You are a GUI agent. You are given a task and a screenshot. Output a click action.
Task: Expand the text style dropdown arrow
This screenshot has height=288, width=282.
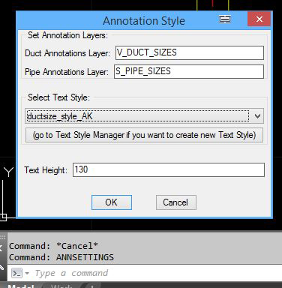257,116
